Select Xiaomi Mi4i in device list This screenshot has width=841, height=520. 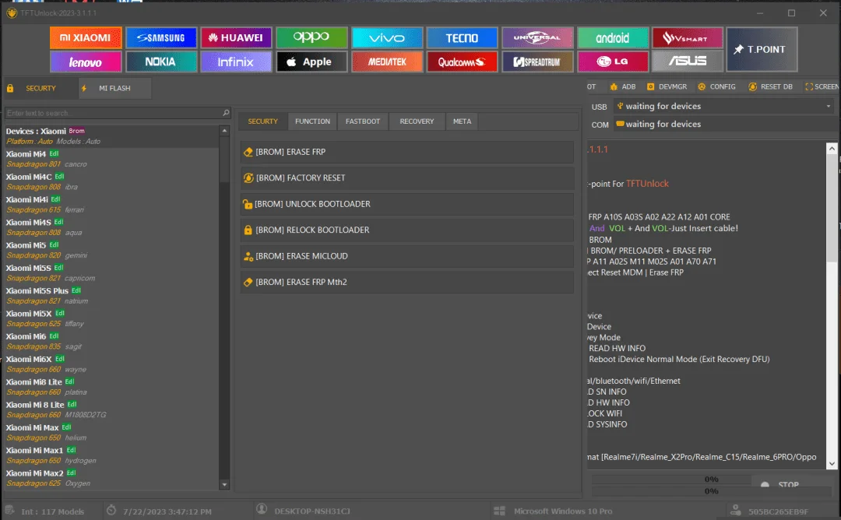pyautogui.click(x=111, y=204)
